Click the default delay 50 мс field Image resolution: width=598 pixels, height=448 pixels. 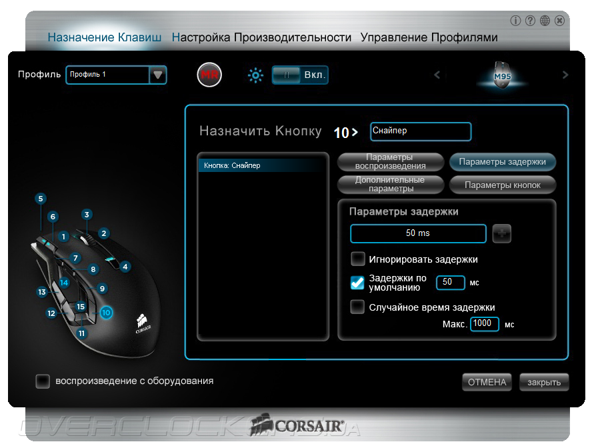tap(451, 283)
